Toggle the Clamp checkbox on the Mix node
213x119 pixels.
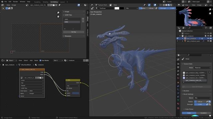(67, 88)
